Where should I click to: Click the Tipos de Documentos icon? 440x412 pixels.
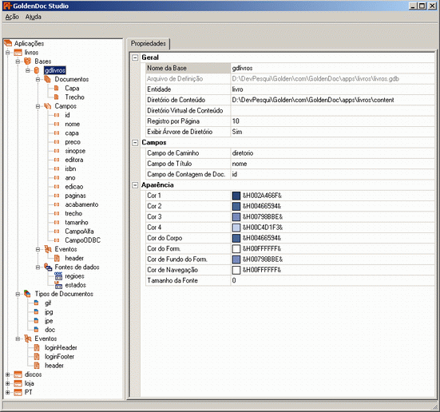pos(27,294)
